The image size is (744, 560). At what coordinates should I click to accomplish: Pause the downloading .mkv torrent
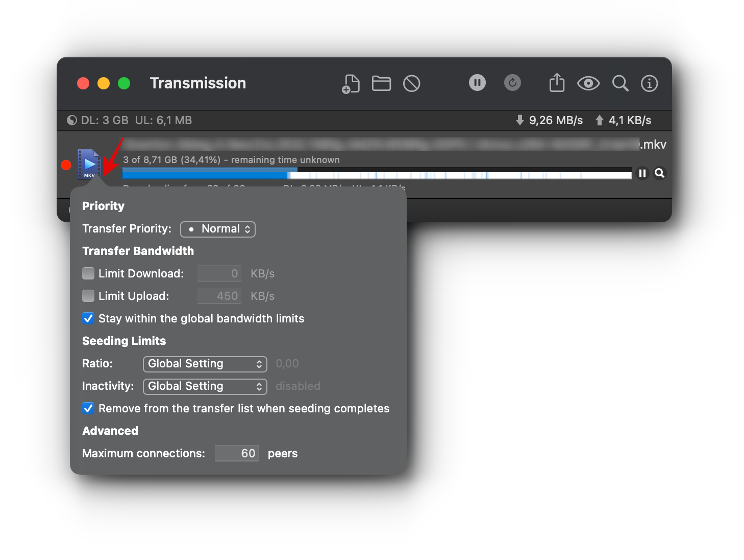pos(642,173)
